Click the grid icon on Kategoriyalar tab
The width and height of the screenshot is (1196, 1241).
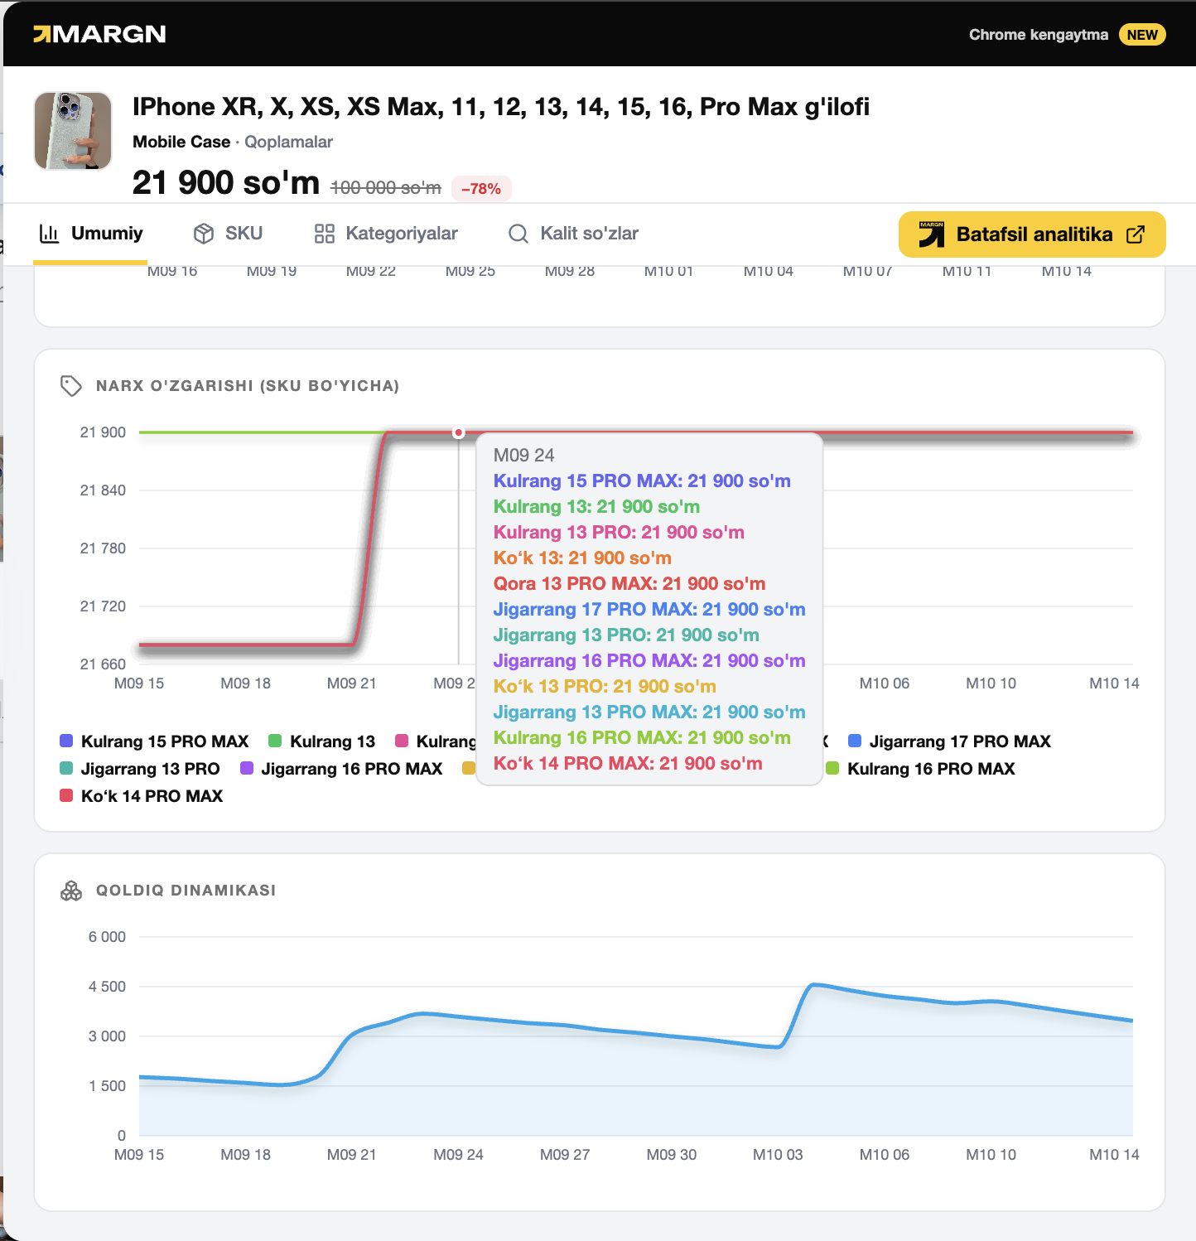click(x=325, y=234)
